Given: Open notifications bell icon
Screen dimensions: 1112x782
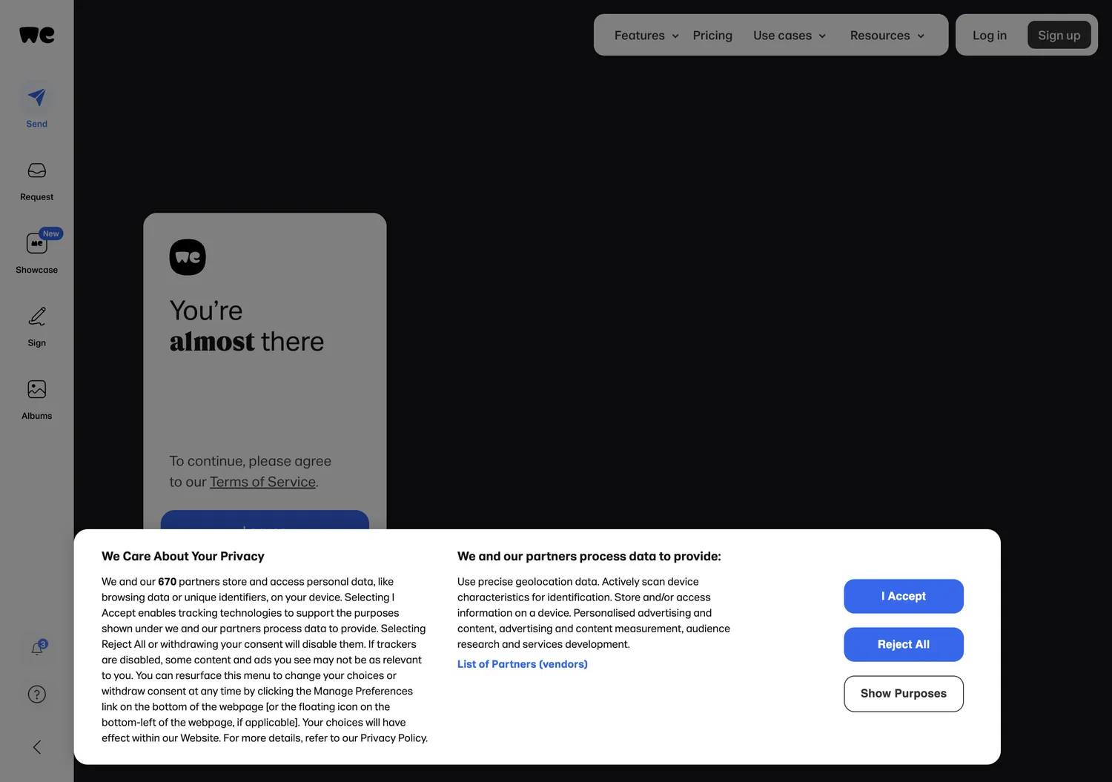Looking at the screenshot, I should click(37, 649).
